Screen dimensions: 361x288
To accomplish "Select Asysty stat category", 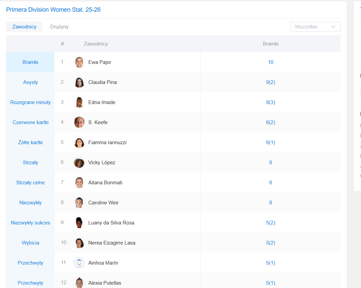I will (x=30, y=82).
